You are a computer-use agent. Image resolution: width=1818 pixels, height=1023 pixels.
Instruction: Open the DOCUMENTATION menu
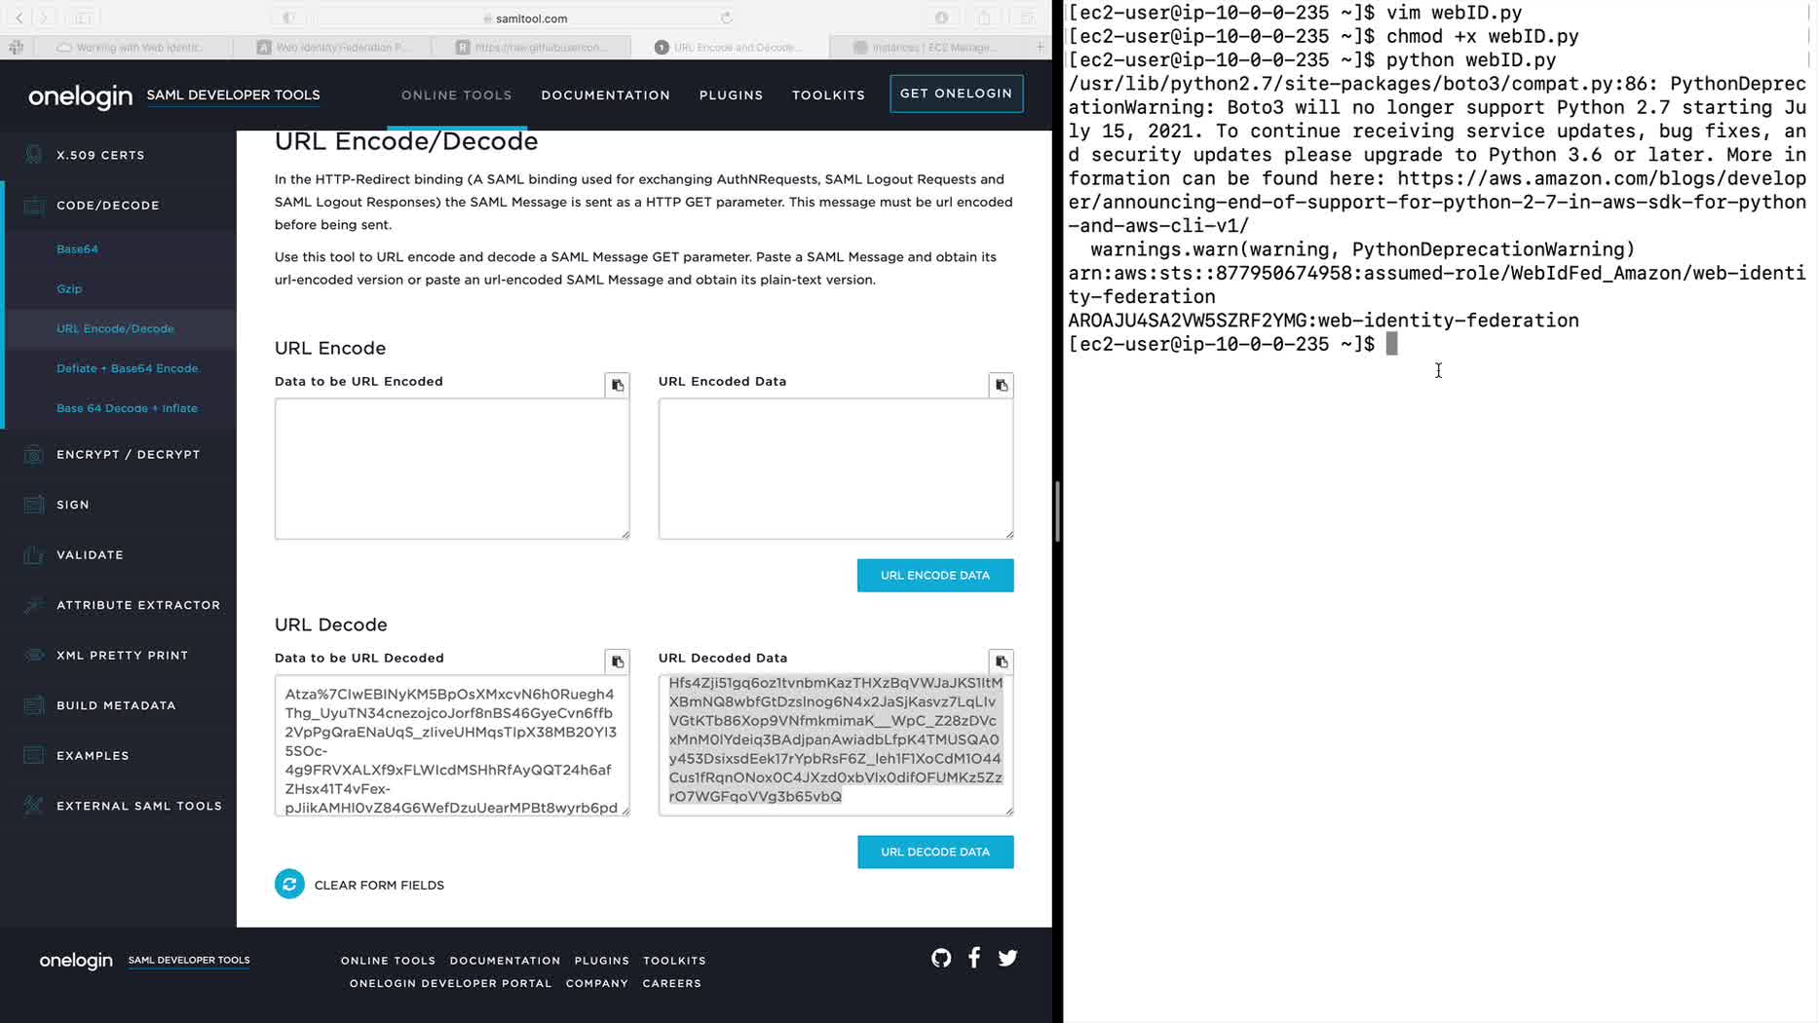[605, 95]
